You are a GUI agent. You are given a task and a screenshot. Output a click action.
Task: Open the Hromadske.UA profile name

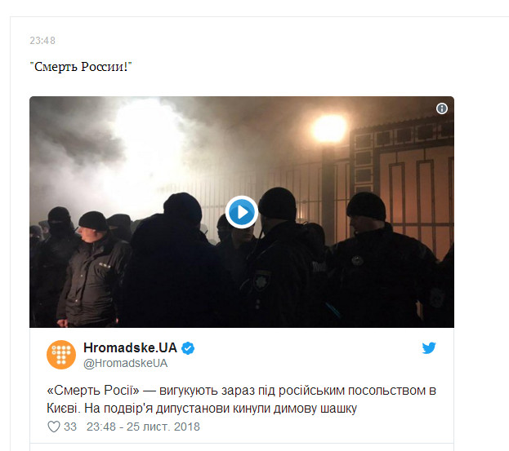click(130, 347)
